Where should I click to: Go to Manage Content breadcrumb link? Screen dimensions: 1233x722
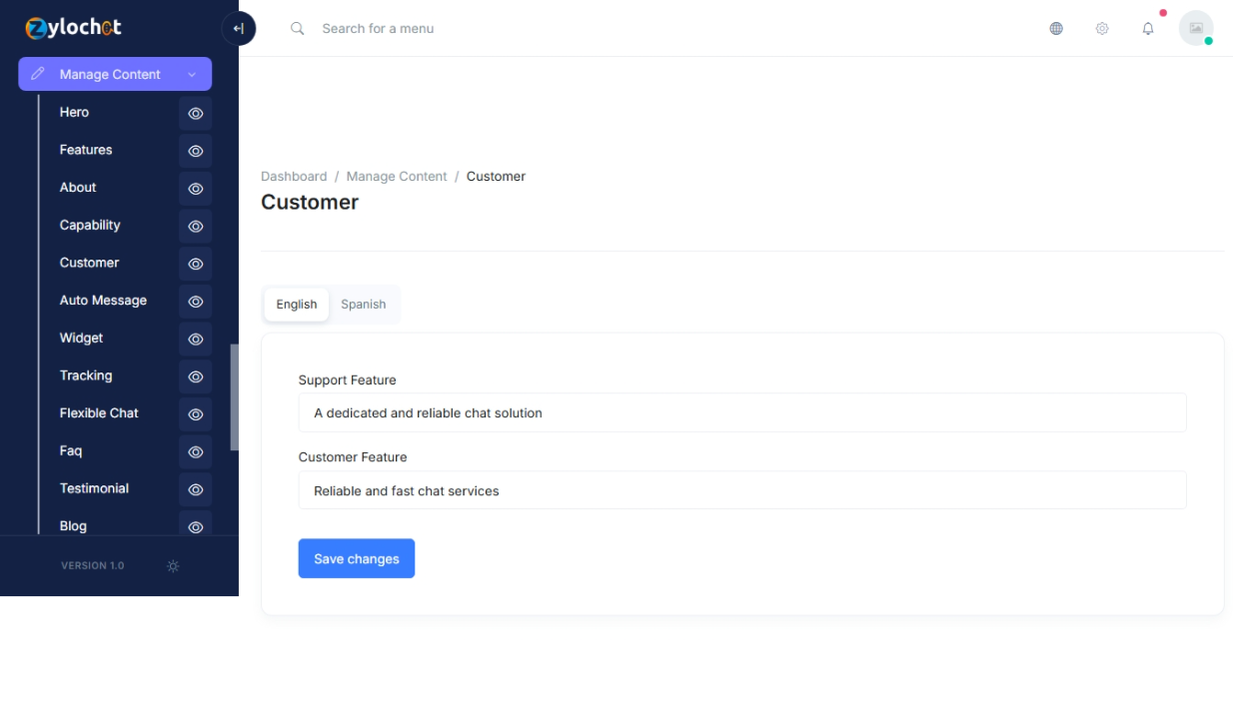click(x=397, y=177)
